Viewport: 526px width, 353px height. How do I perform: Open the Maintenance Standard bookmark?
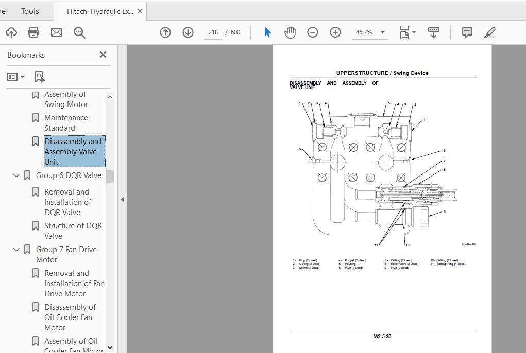(x=66, y=122)
